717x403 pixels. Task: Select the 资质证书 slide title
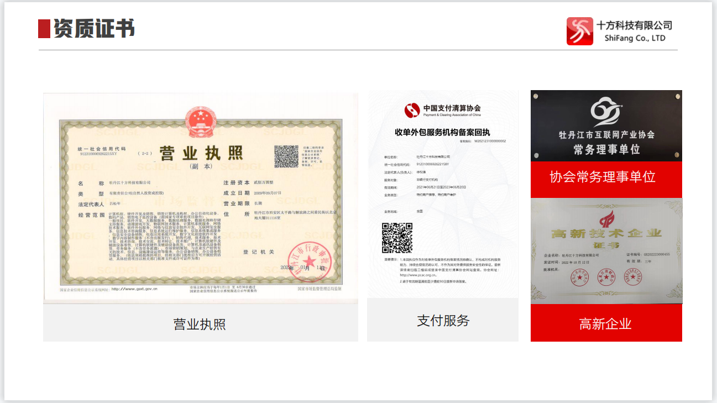pos(94,29)
